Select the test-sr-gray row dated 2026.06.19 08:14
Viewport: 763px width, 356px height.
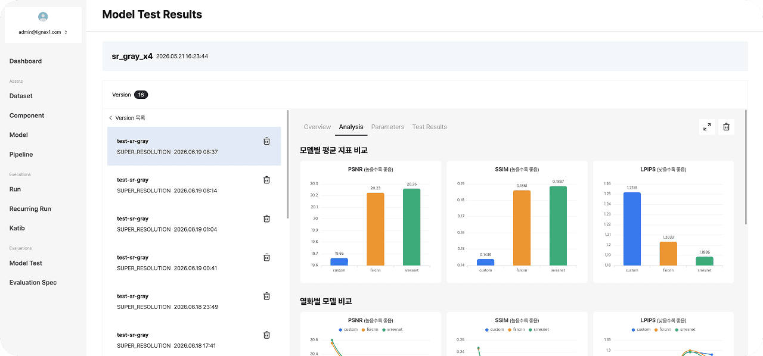pos(194,185)
